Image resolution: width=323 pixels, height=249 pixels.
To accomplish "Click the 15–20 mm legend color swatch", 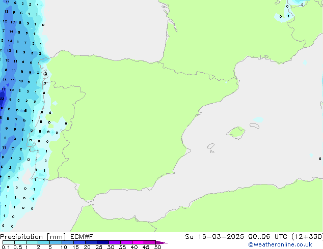I will [x=79, y=242].
